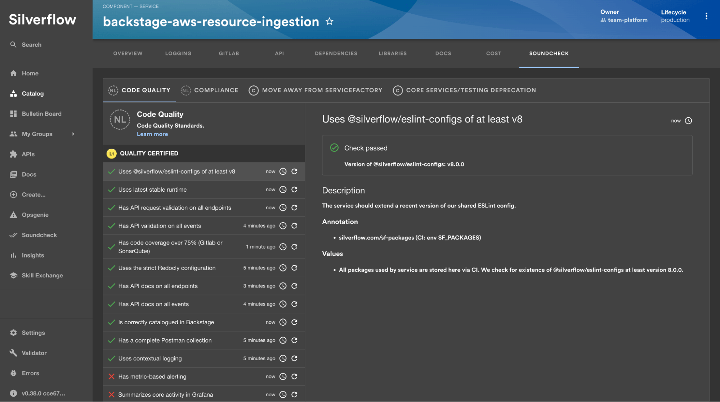This screenshot has height=402, width=720.
Task: Refresh the eslint-configs check
Action: (294, 171)
